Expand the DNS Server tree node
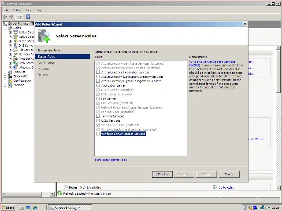The height and width of the screenshot is (211, 282). click(x=10, y=46)
